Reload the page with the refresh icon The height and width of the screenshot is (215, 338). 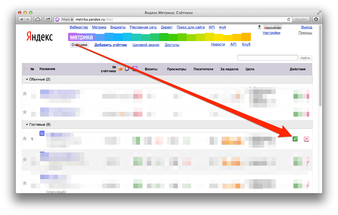click(x=289, y=19)
